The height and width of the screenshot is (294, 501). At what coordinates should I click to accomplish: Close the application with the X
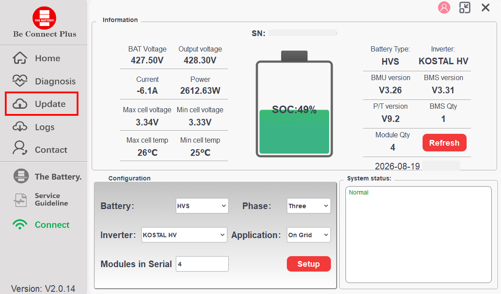pos(485,7)
